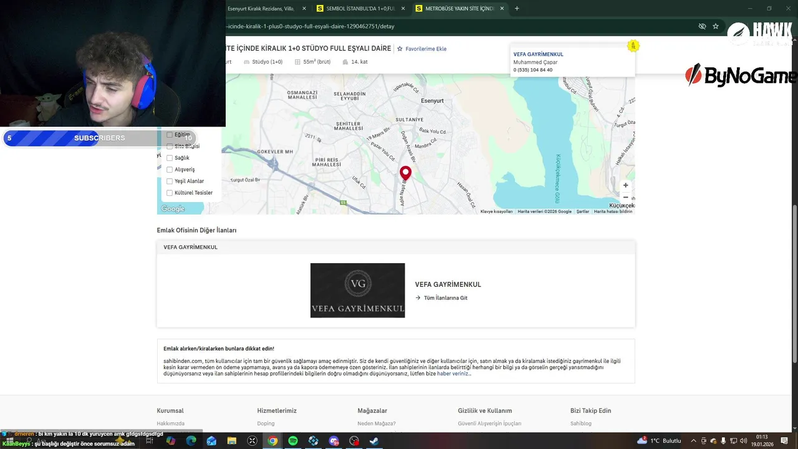The image size is (798, 449).
Task: Click the yellow badge on Vefa Gayrimenkul card
Action: (x=633, y=46)
